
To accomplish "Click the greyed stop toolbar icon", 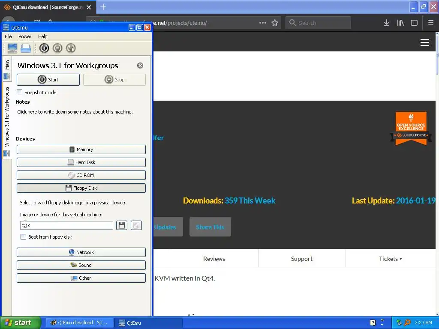I will click(x=57, y=48).
